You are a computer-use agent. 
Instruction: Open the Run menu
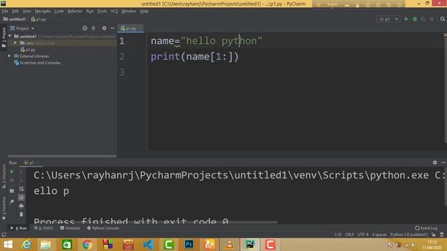90,11
